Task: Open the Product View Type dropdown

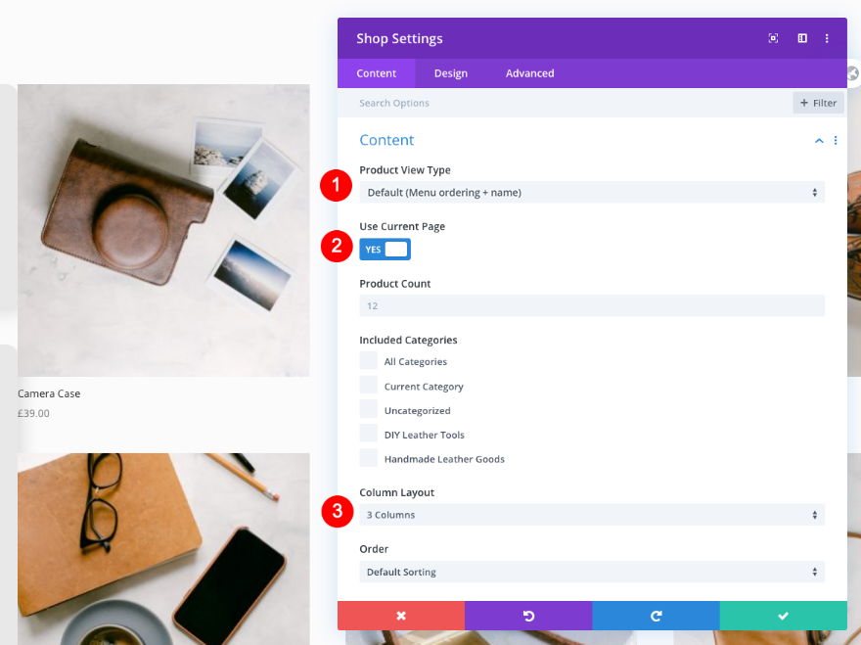Action: 591,192
